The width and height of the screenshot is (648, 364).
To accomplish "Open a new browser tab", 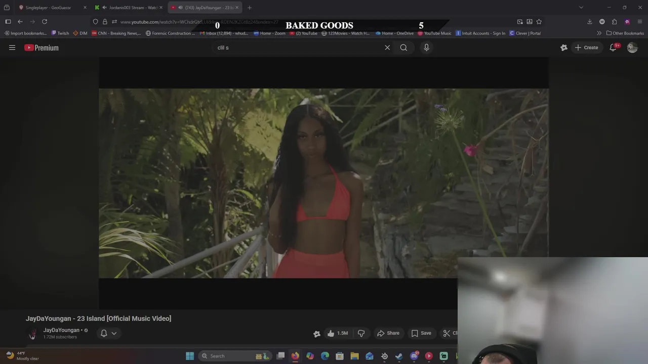I will (x=249, y=8).
